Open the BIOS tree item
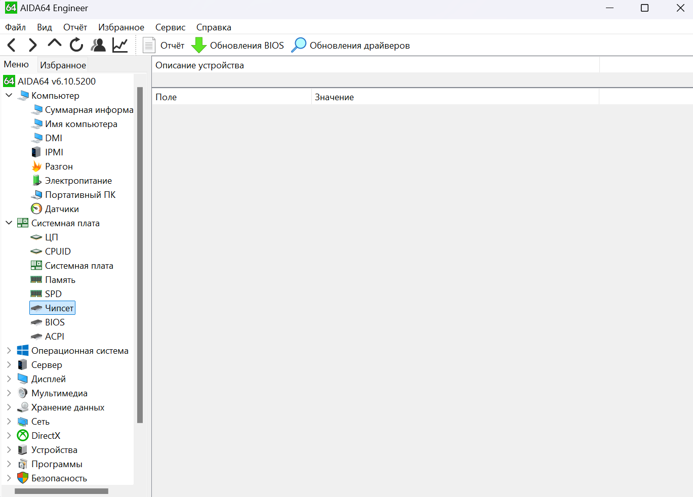The height and width of the screenshot is (497, 693). tap(48, 322)
